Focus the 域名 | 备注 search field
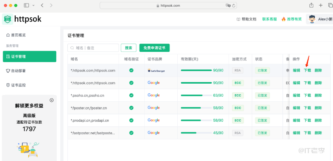 pos(93,48)
